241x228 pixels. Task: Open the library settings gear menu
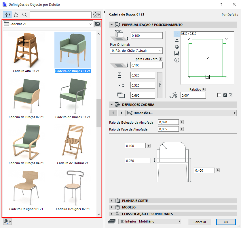click(x=96, y=15)
